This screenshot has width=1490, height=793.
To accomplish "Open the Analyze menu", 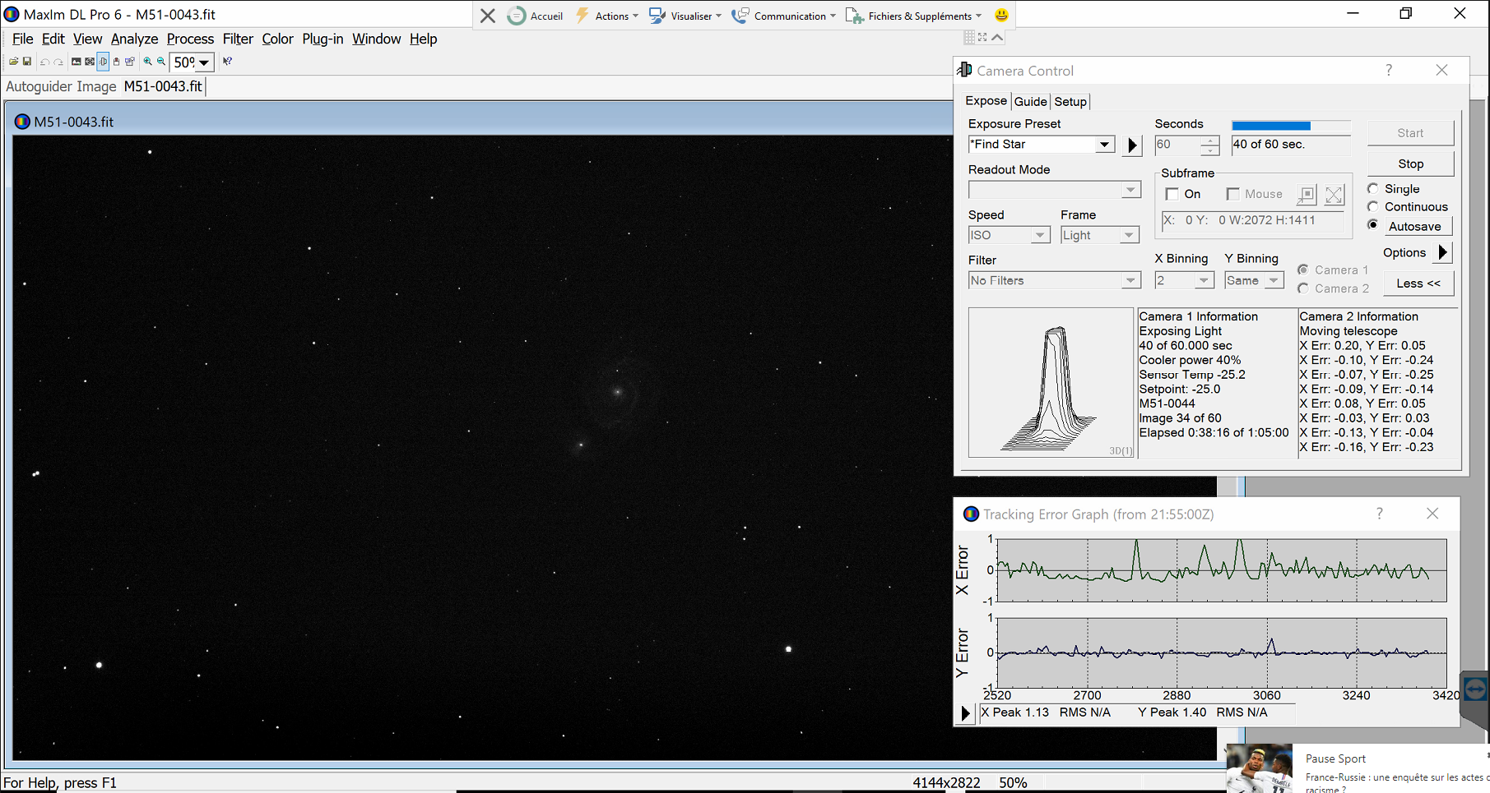I will (134, 39).
